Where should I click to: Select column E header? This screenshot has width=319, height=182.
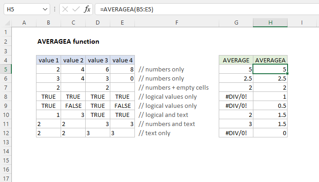(122, 23)
